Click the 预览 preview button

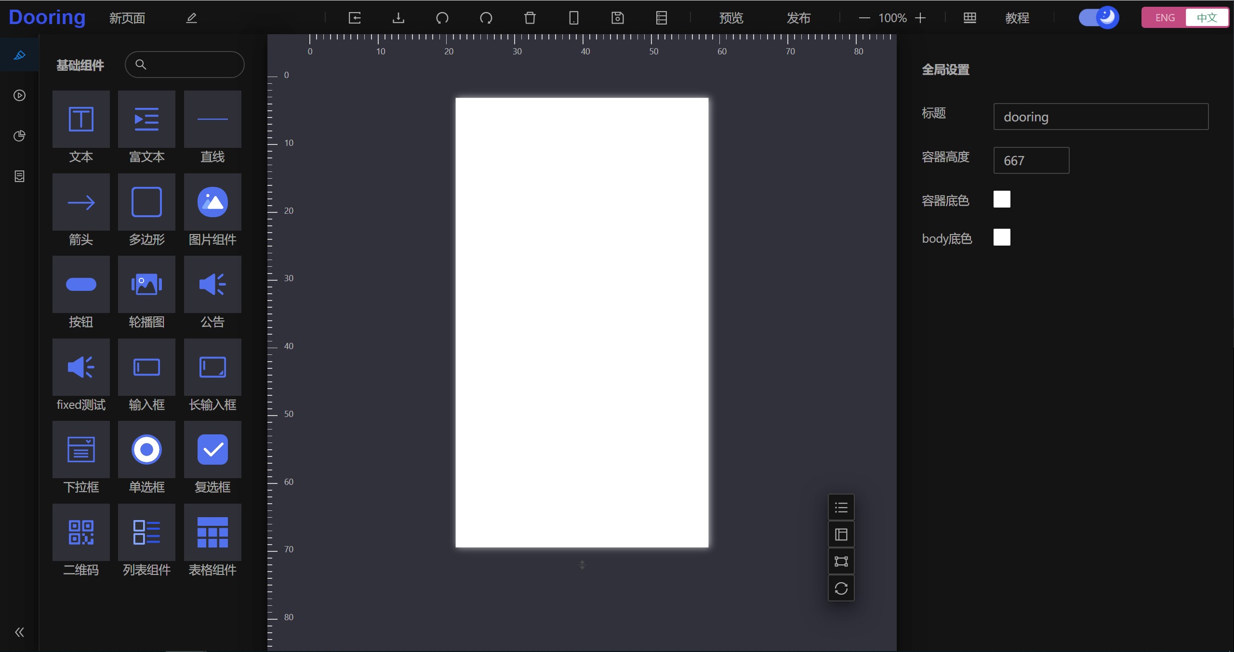[731, 18]
